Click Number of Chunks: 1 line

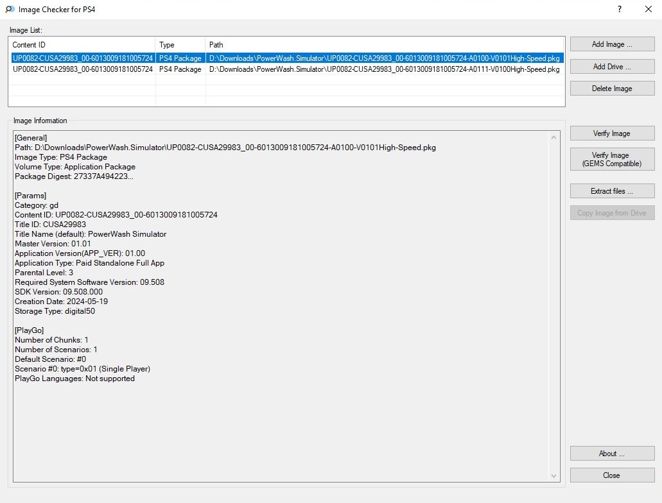pos(51,340)
